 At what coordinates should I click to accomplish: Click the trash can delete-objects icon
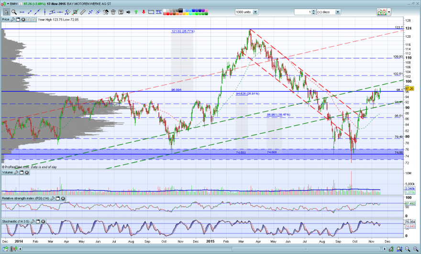(x=113, y=12)
